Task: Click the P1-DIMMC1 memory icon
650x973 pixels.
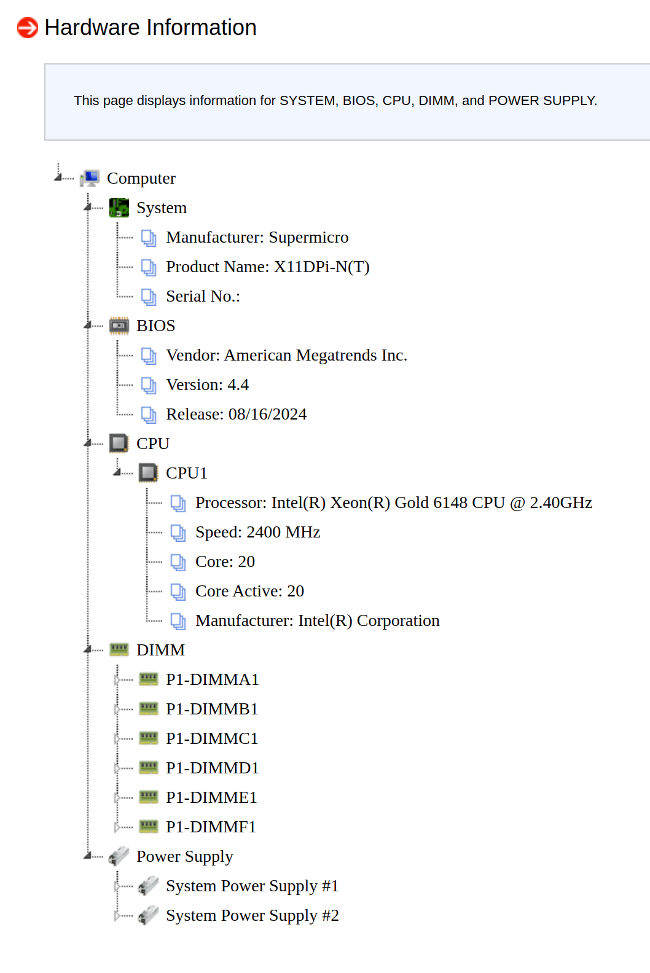Action: coord(149,738)
